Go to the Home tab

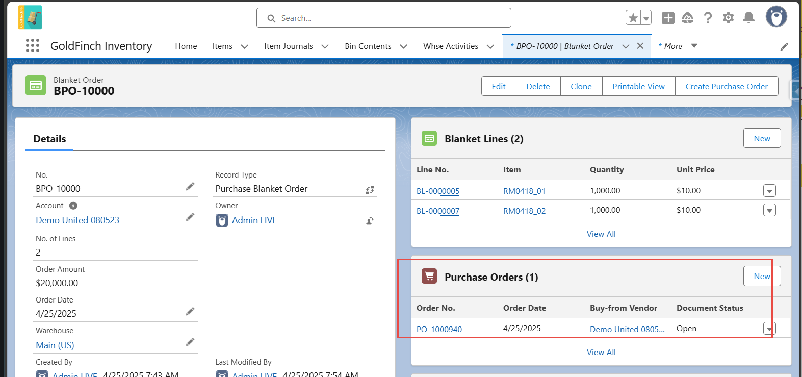point(186,46)
